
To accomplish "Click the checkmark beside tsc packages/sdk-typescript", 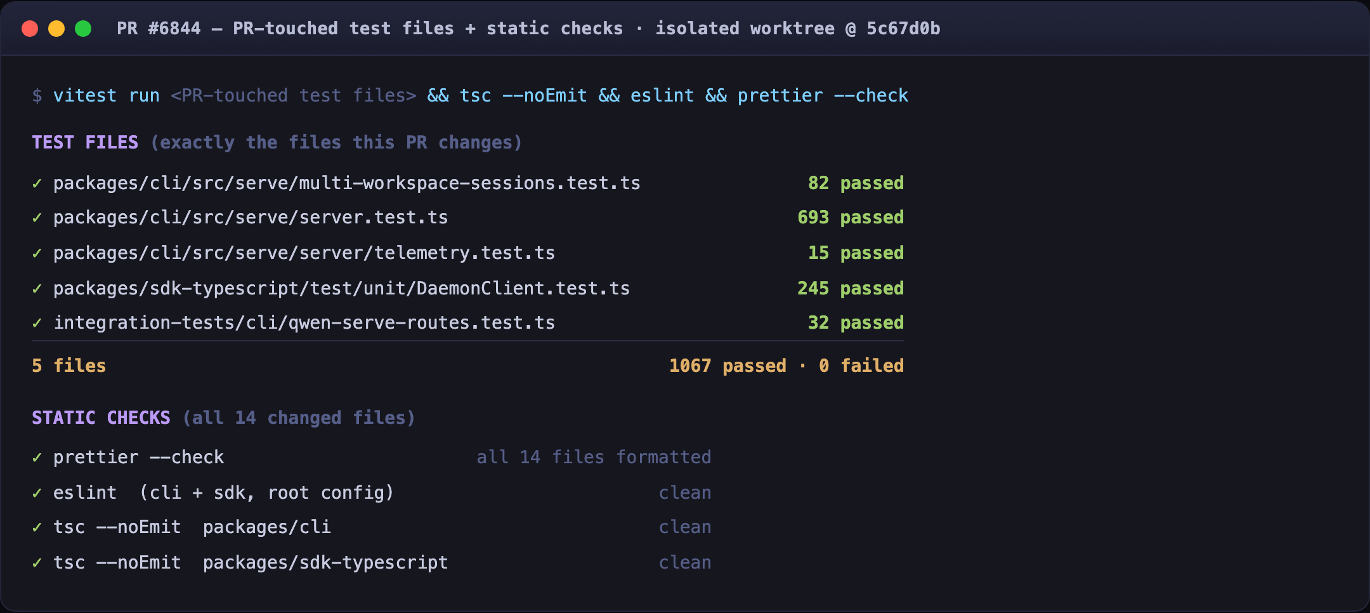I will pos(37,563).
